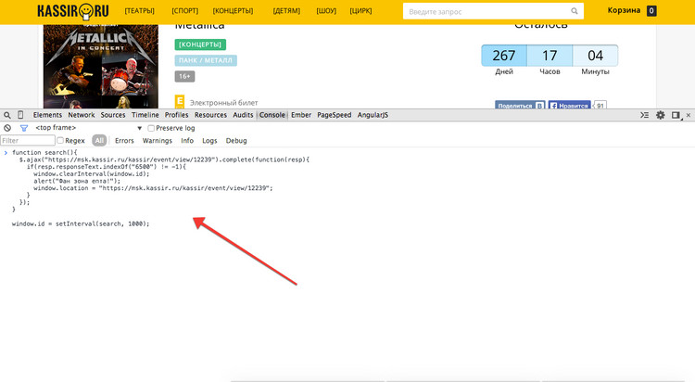
Task: Toggle device mode phone icon
Action: [20, 115]
